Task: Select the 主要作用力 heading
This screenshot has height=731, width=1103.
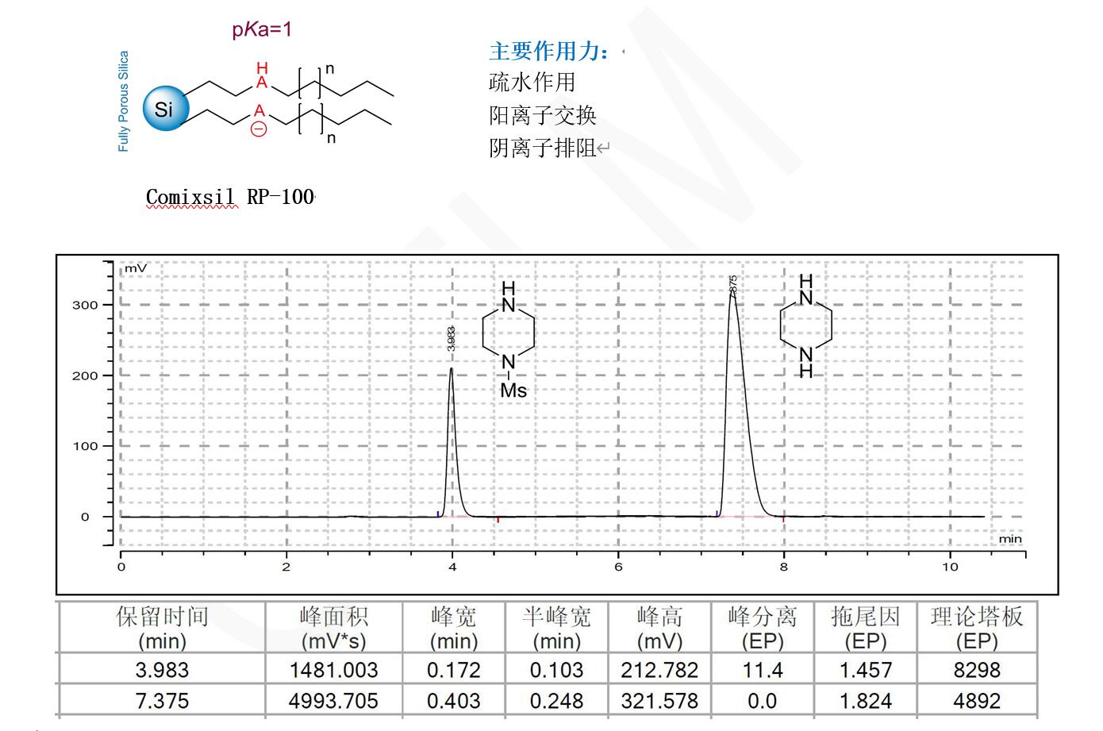Action: pyautogui.click(x=550, y=52)
